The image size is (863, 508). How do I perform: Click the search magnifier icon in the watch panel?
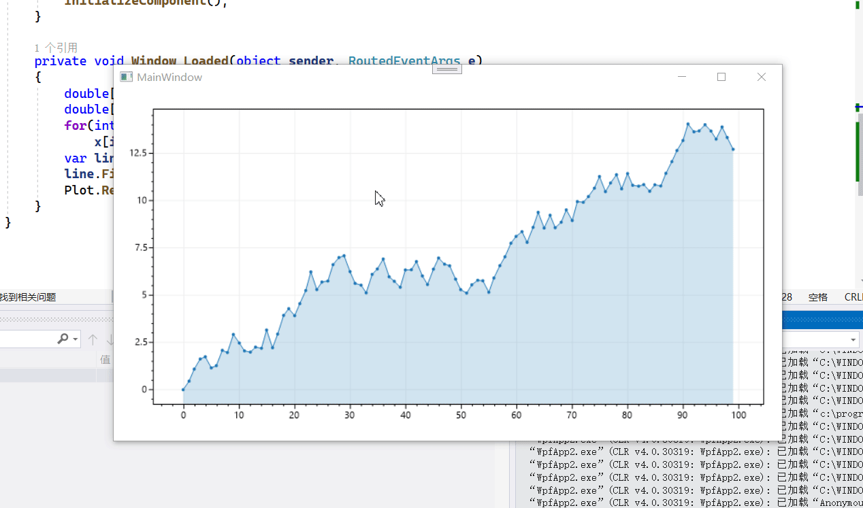coord(62,339)
